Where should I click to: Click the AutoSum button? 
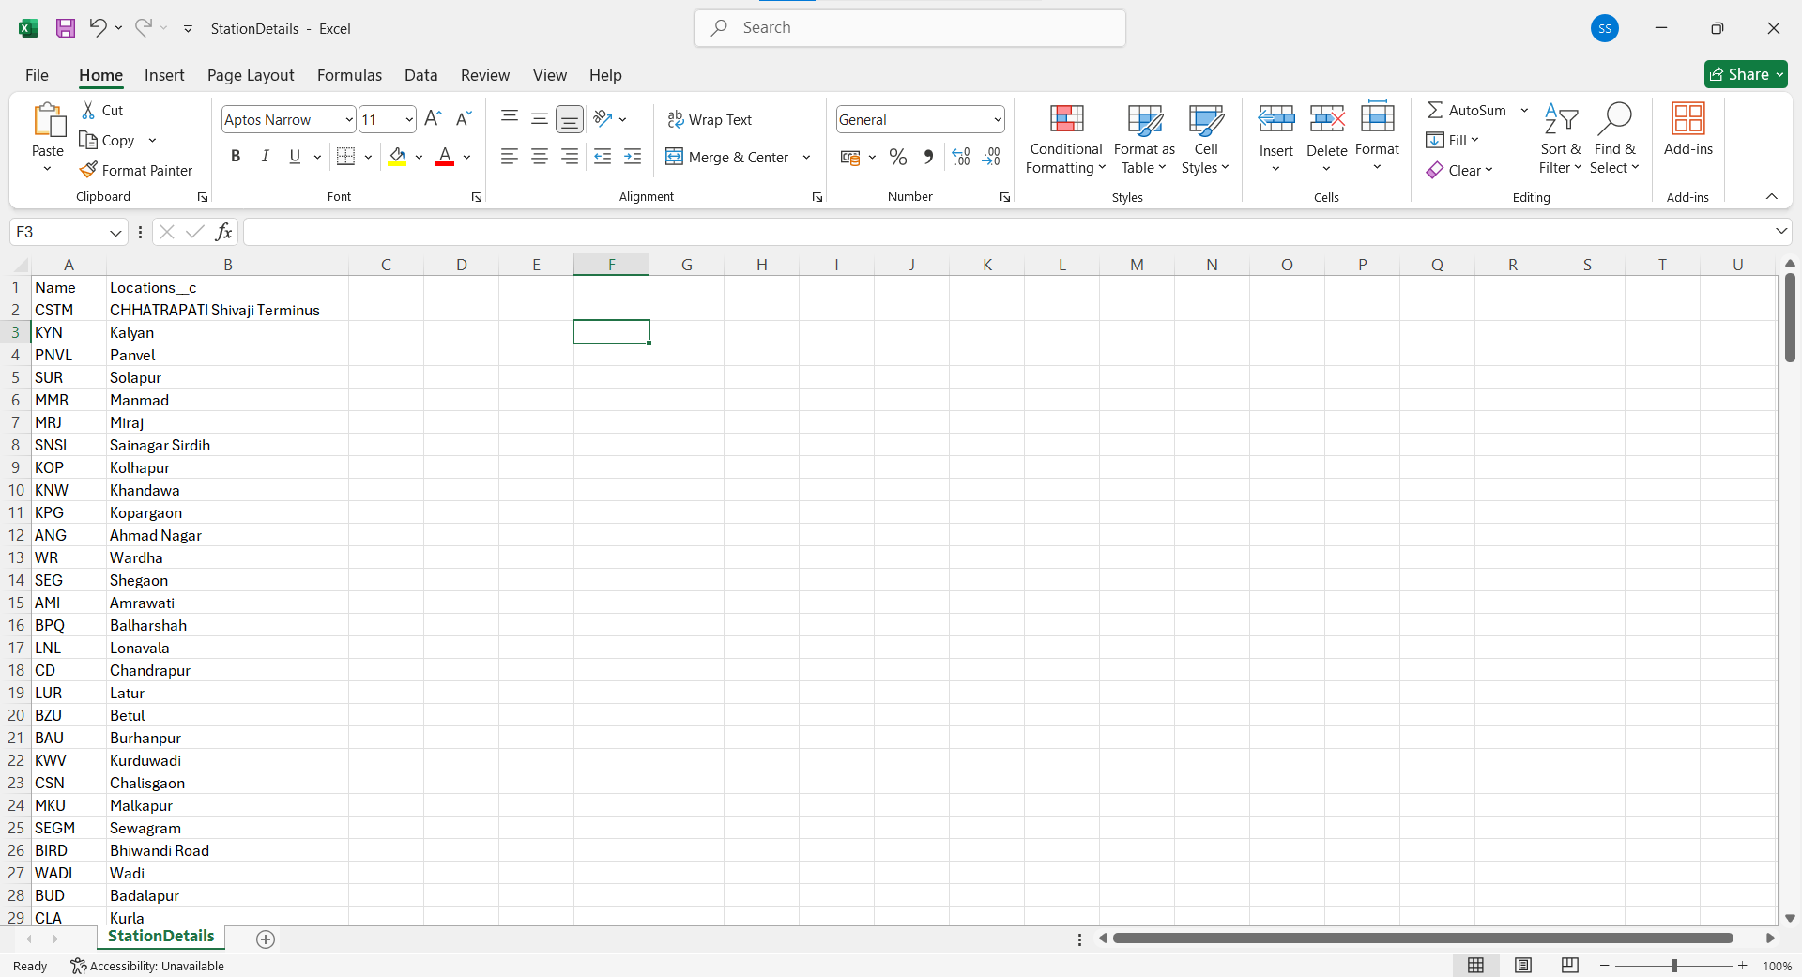(1467, 110)
